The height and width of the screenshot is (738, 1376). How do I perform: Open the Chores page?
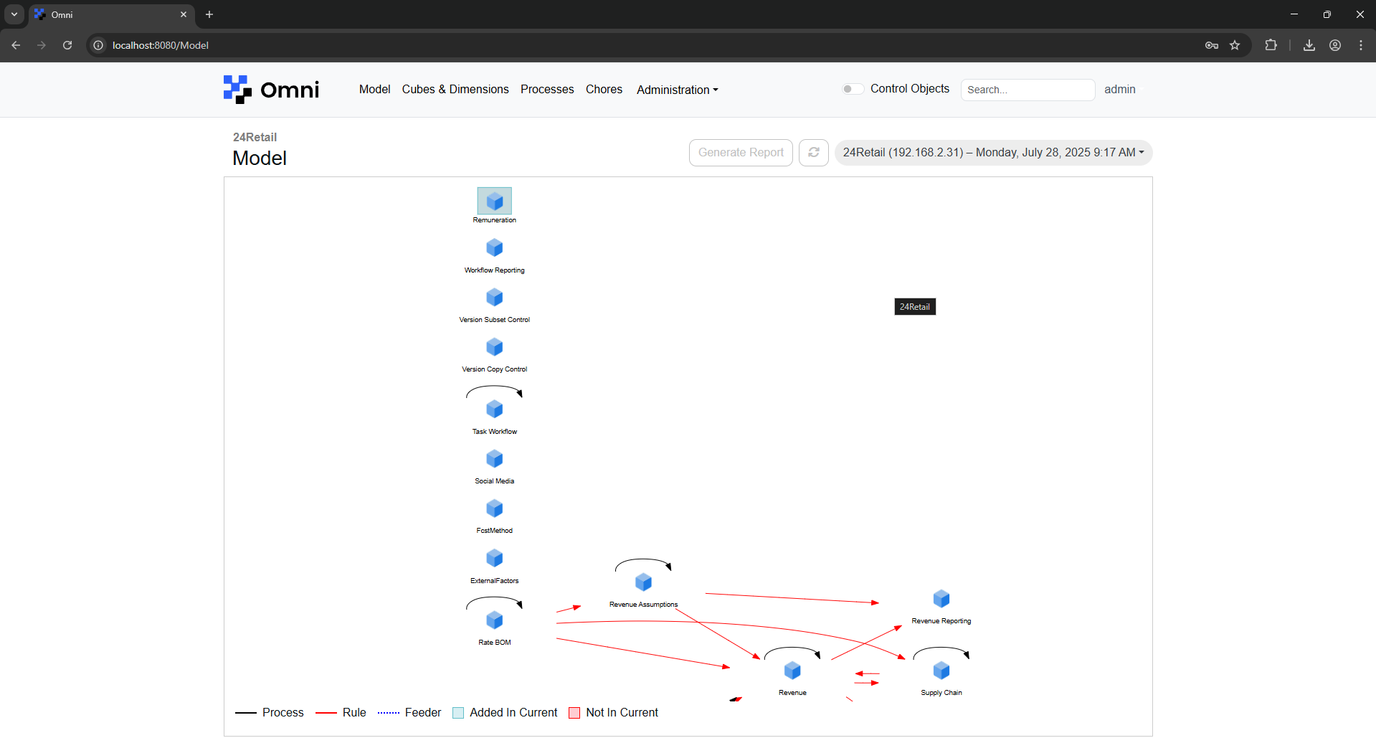pyautogui.click(x=604, y=89)
